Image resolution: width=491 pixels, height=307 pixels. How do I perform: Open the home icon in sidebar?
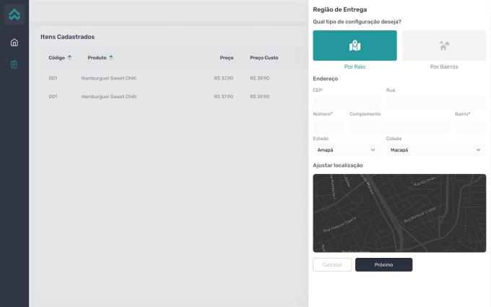(14, 43)
